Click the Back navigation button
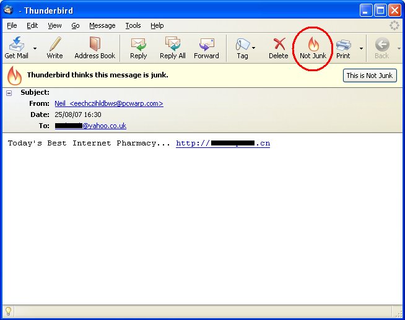This screenshot has width=405, height=320. point(381,48)
